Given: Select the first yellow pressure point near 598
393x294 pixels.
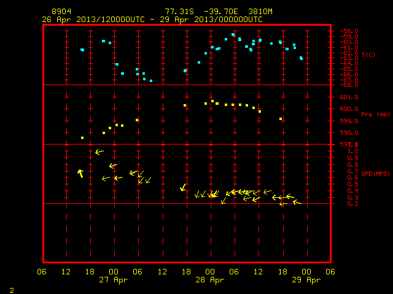Looking at the screenshot, I should (82, 138).
